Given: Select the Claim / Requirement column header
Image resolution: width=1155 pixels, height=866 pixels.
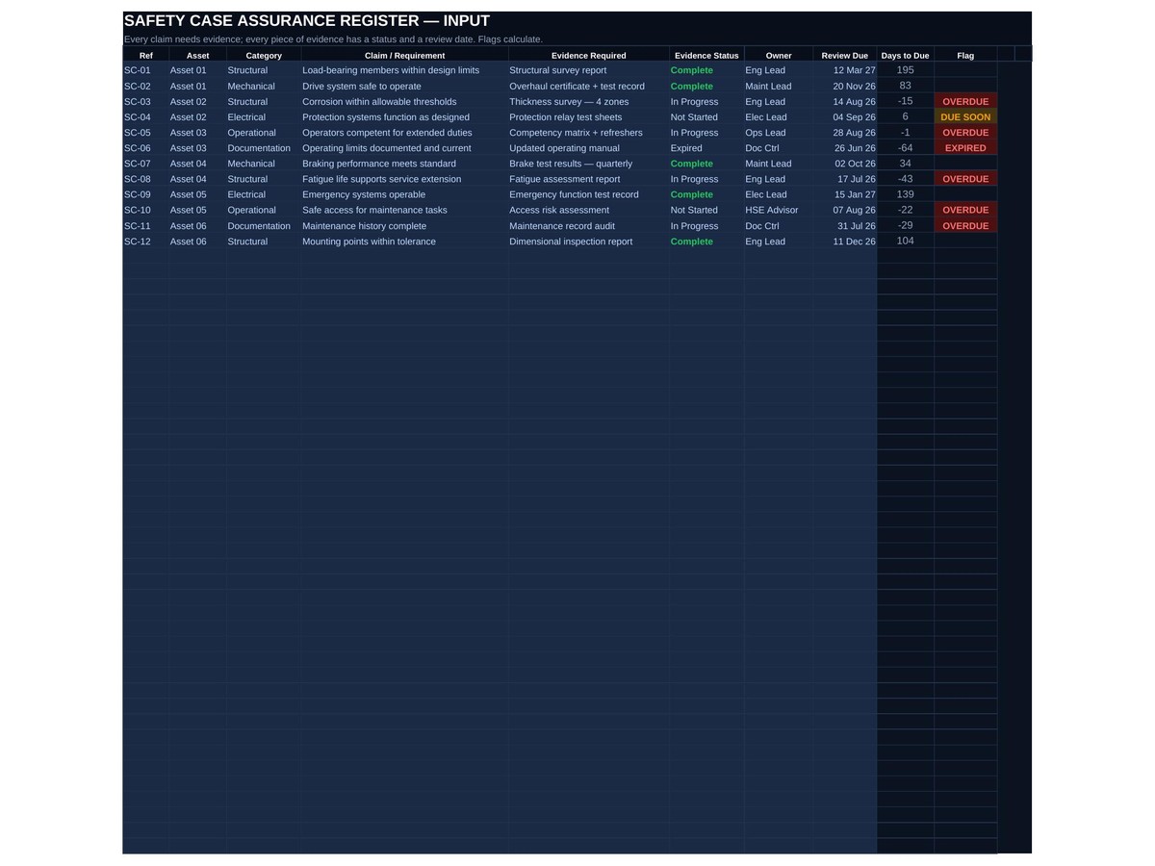Looking at the screenshot, I should (404, 56).
